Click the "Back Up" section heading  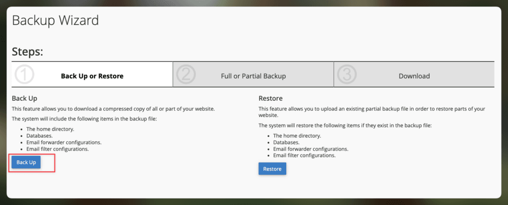[24, 98]
